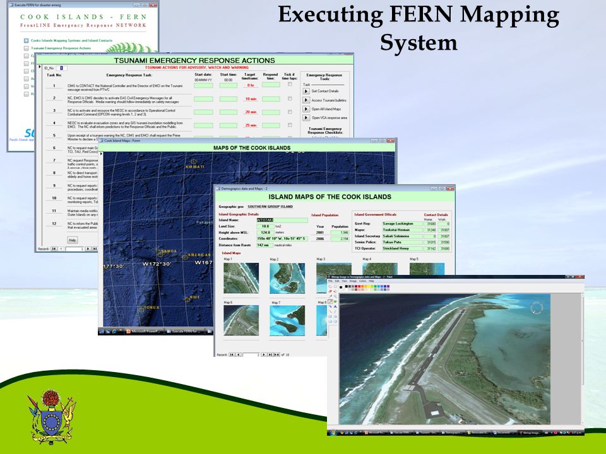
Task: Select the Rounded Rectangle tool in Paint
Action: (x=335, y=322)
